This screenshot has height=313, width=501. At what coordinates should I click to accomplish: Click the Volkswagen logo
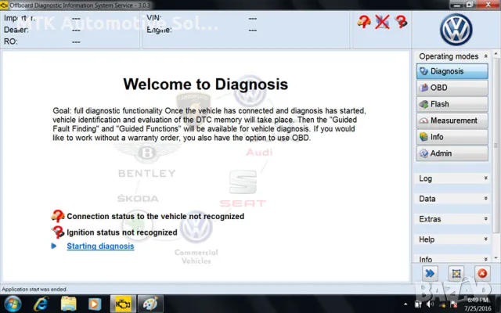coord(456,30)
